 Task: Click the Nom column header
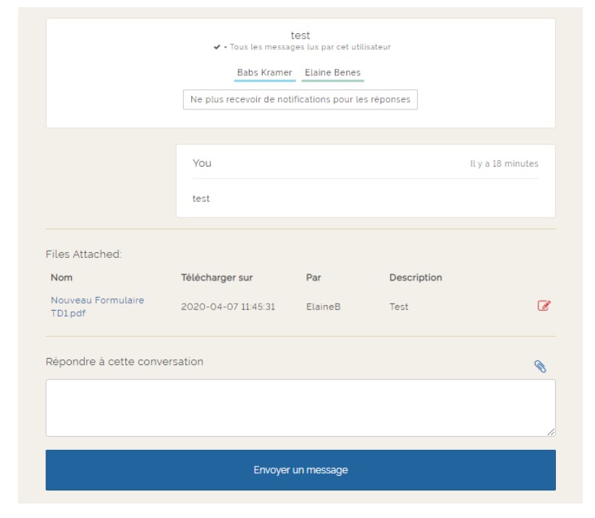[62, 277]
